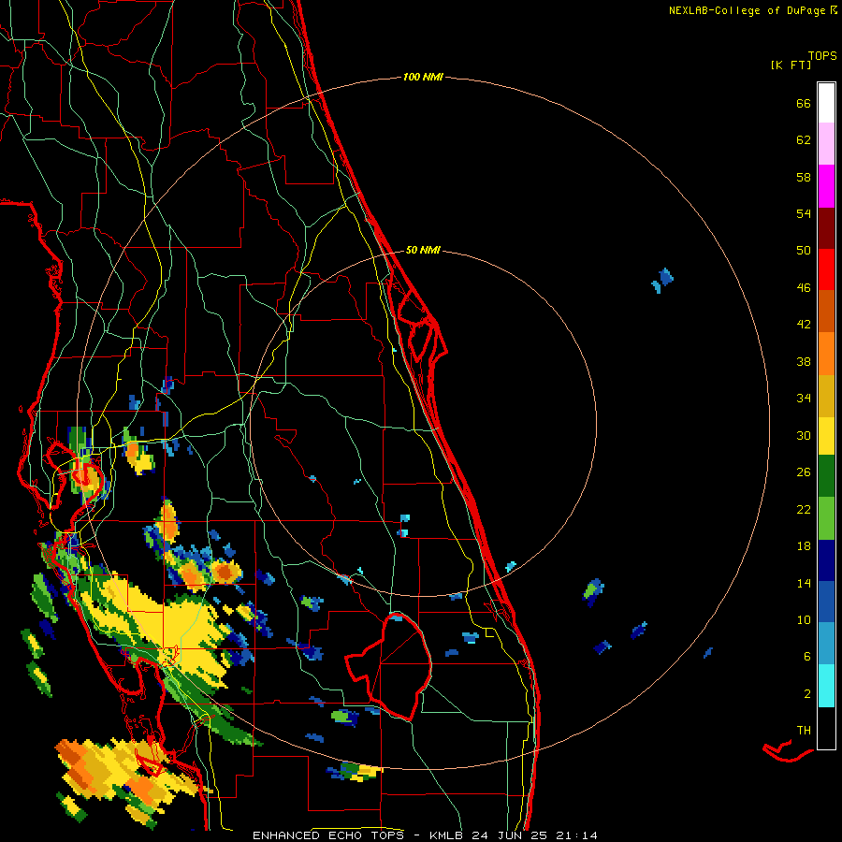
Task: Click legend value 30
Action: [804, 435]
